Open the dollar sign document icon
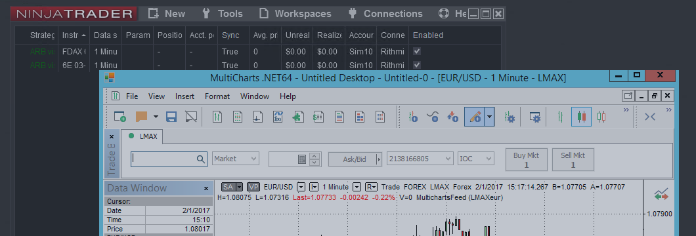The width and height of the screenshot is (696, 236). click(318, 117)
